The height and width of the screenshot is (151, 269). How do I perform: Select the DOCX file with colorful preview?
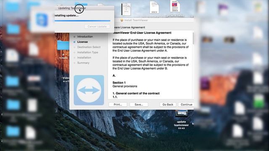(175, 6)
